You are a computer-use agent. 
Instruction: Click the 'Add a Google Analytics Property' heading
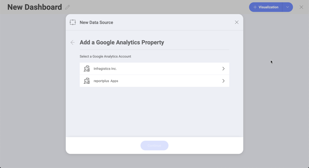coord(122,42)
